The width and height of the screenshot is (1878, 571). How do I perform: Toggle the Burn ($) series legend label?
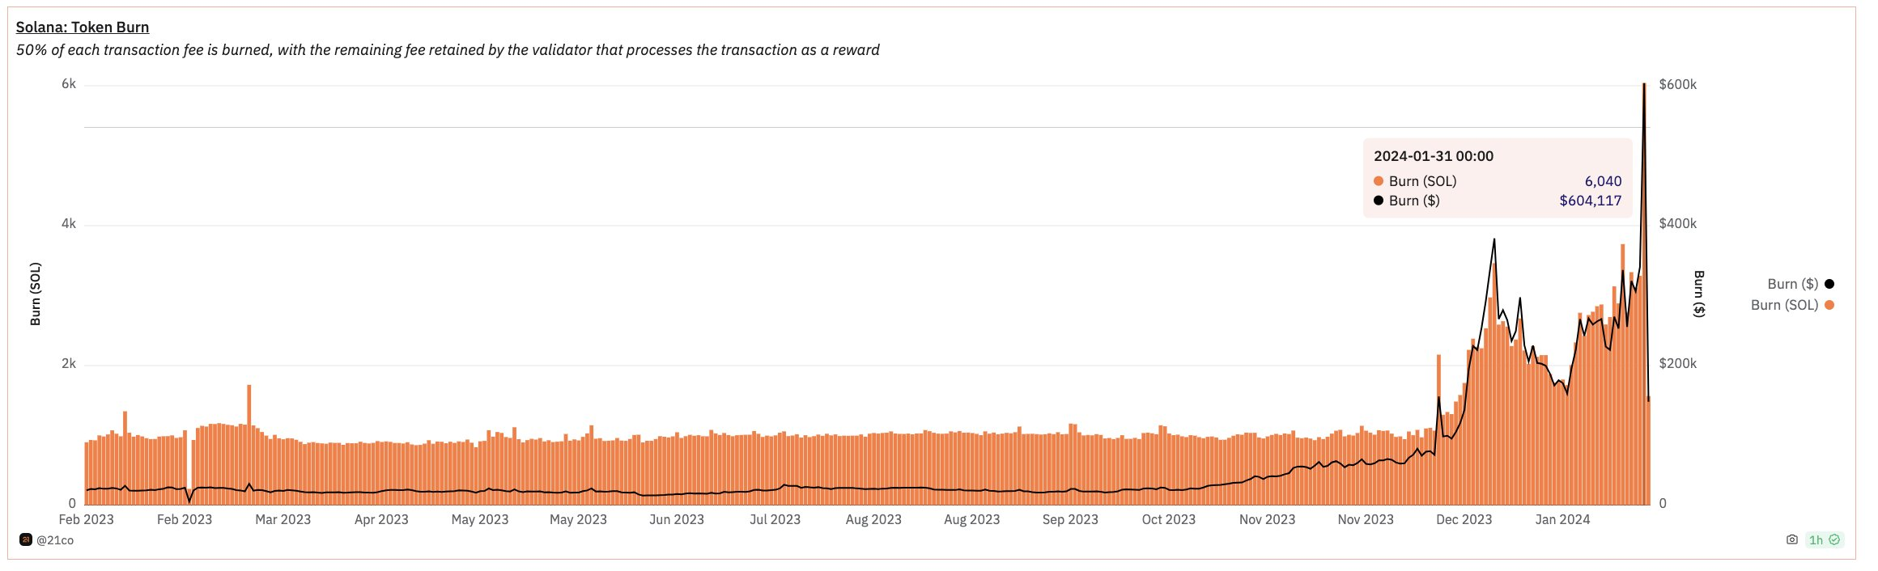point(1792,284)
